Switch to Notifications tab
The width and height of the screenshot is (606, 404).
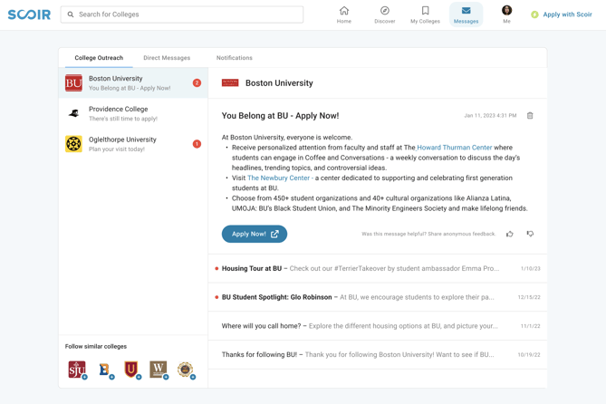click(x=235, y=58)
